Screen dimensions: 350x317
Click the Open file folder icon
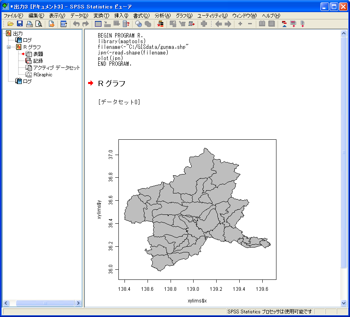pyautogui.click(x=11, y=24)
